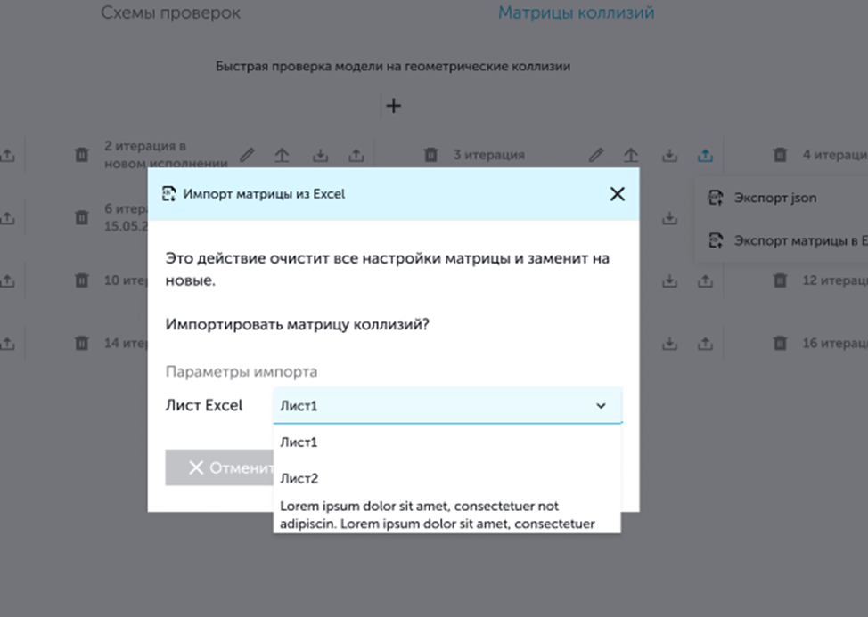This screenshot has height=617, width=868.
Task: Select 'Лист1' option in the opened list
Action: (x=299, y=442)
